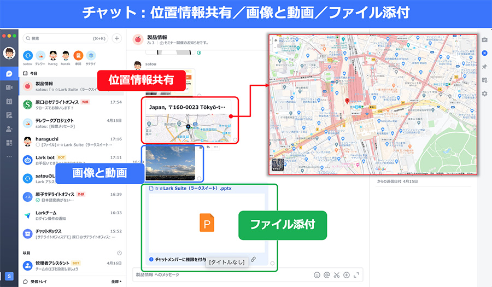Screen dimensions: 492x287
Task: Open the emoji picker in the message box
Action: coord(317,275)
